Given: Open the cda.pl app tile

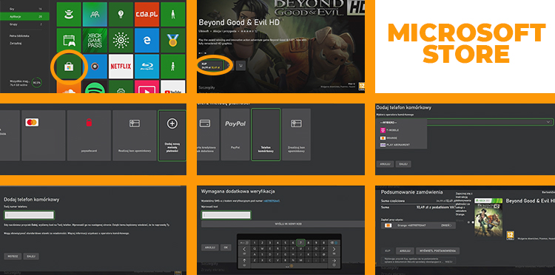Looking at the screenshot, I should 147,15.
